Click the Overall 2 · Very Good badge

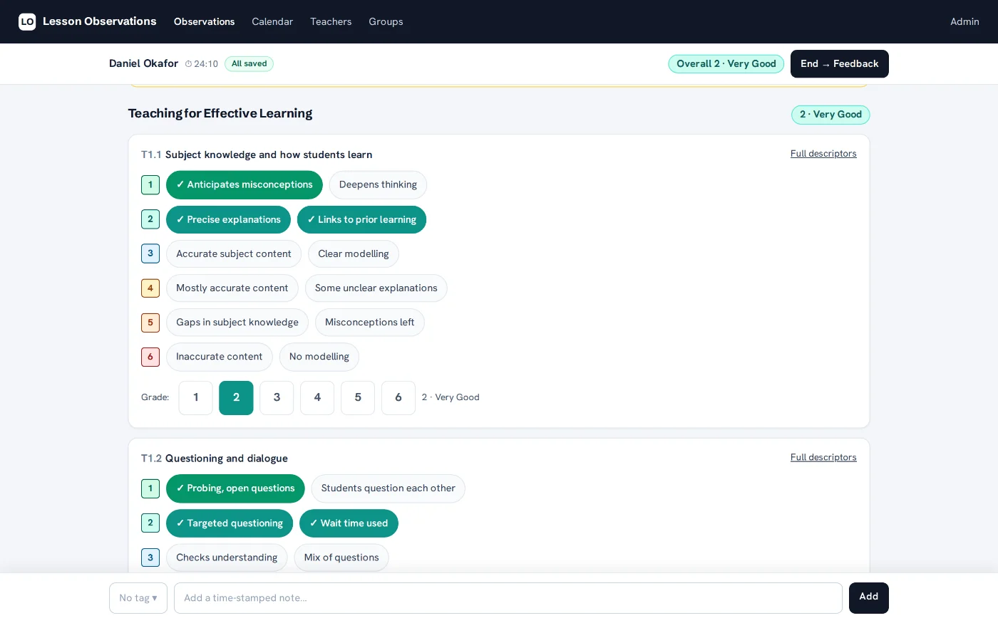pyautogui.click(x=726, y=64)
